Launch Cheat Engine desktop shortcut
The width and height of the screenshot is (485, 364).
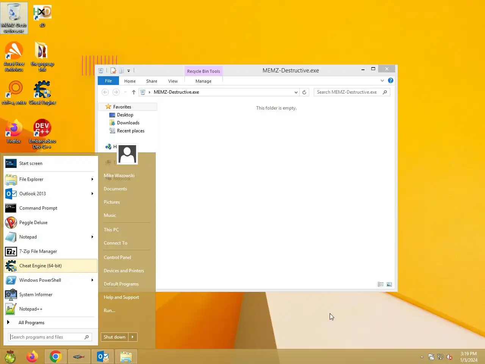[42, 93]
